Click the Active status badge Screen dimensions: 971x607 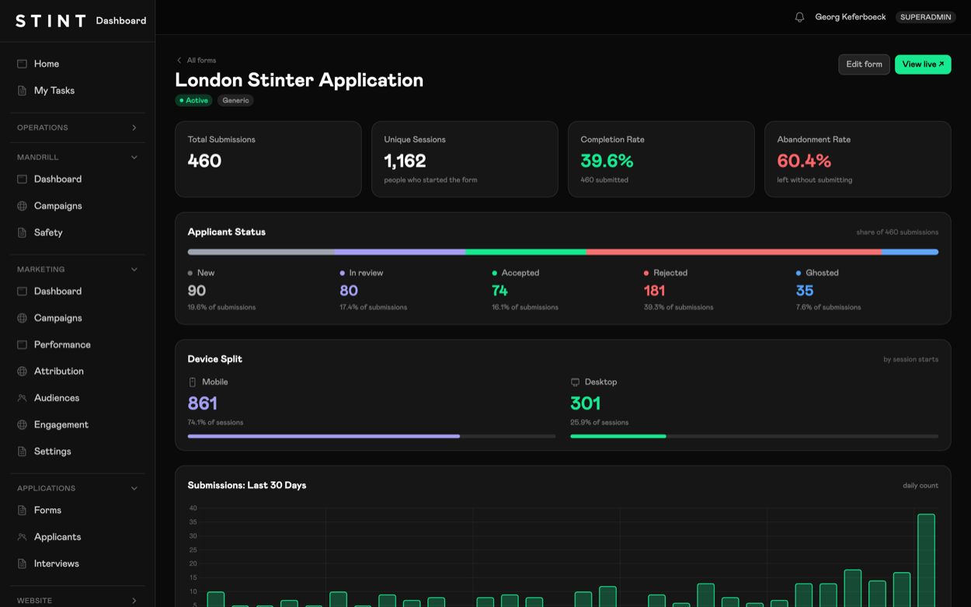point(193,100)
